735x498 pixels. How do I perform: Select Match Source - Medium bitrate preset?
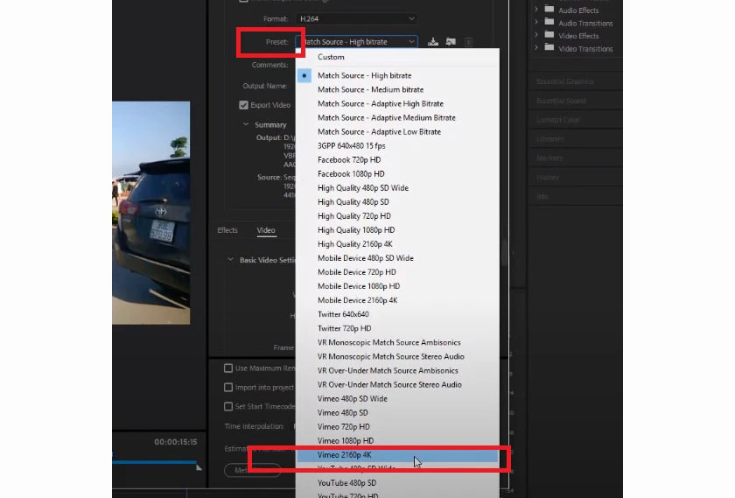coord(397,89)
